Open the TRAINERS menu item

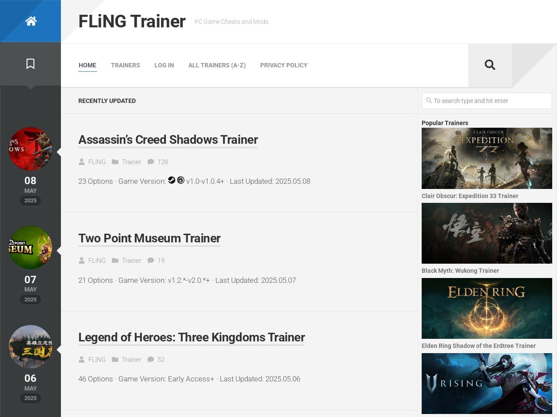coord(125,65)
